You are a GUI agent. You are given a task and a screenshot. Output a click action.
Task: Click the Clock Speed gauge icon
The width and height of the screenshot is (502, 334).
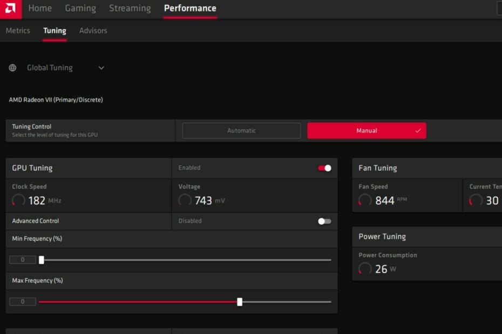pos(18,200)
